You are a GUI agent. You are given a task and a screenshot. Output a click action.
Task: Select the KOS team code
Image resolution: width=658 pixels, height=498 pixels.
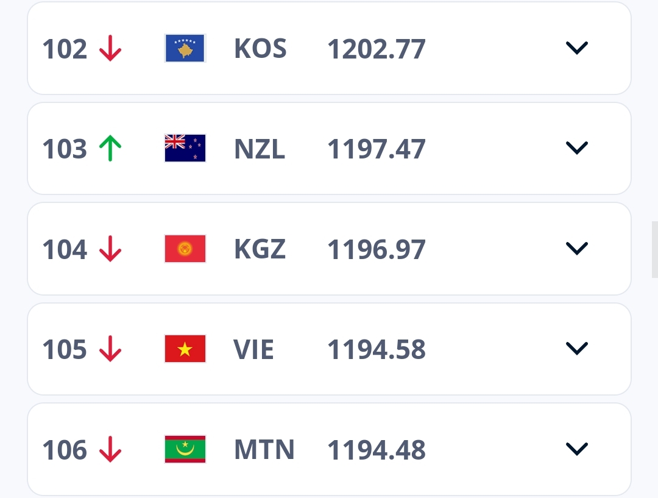tap(260, 49)
